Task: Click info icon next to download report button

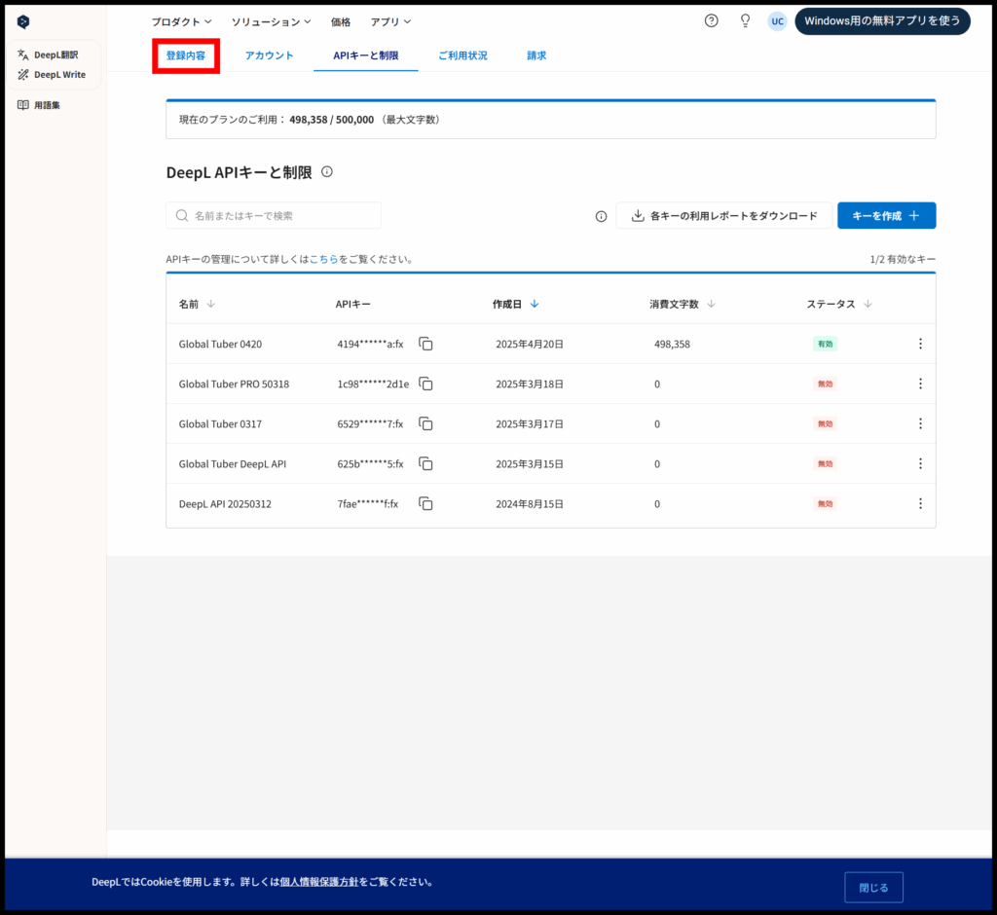Action: click(601, 217)
